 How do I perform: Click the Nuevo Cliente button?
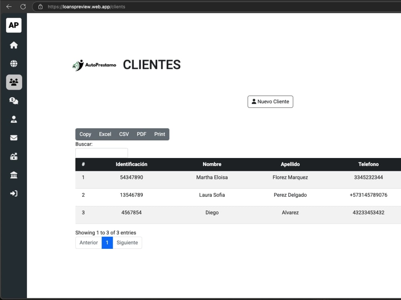(x=270, y=102)
